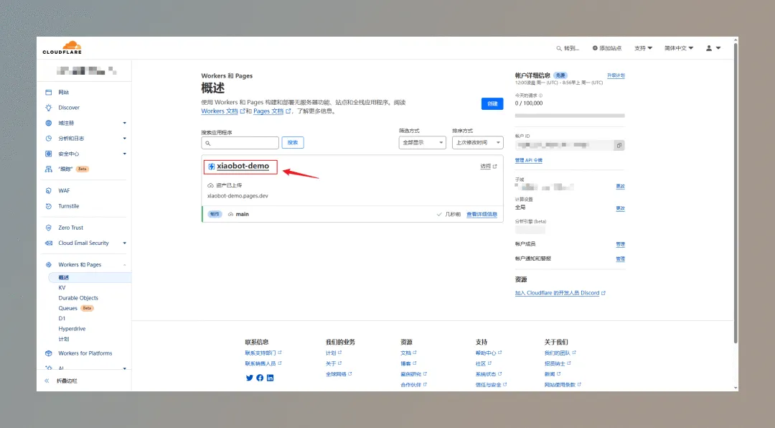775x428 pixels.
Task: Click the 搜索 button
Action: click(293, 142)
